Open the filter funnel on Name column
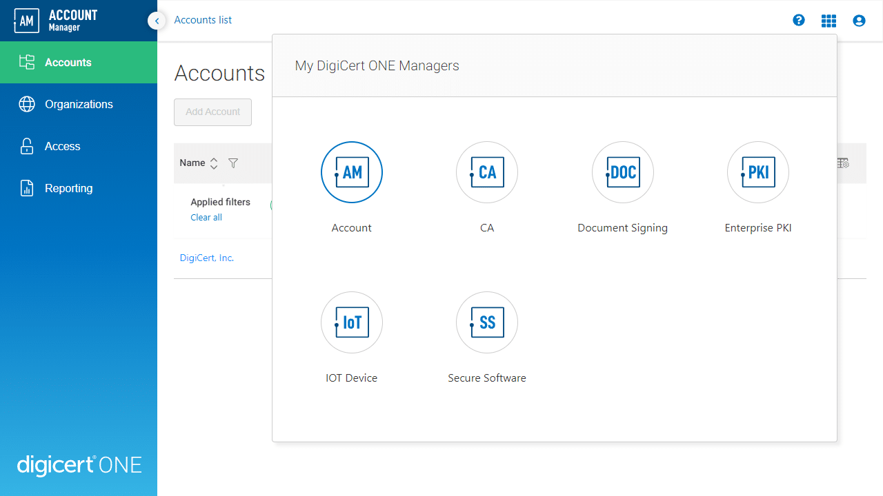The height and width of the screenshot is (496, 883). (x=232, y=163)
